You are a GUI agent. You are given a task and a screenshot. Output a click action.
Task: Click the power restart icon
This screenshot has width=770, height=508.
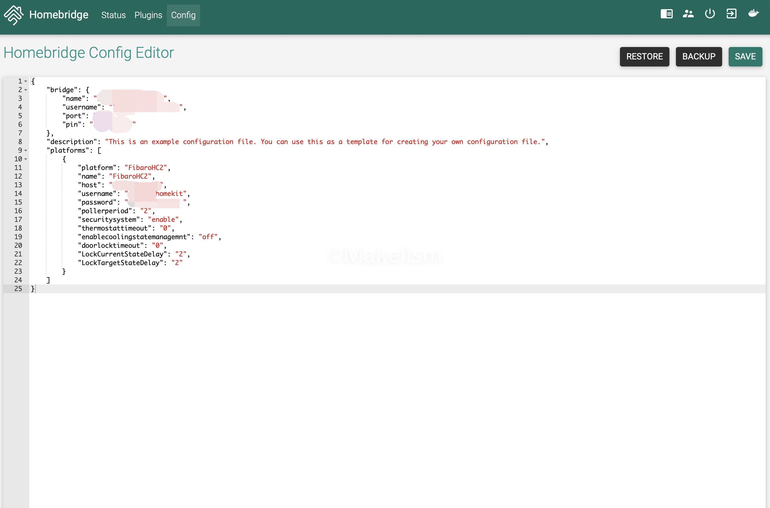coord(710,14)
